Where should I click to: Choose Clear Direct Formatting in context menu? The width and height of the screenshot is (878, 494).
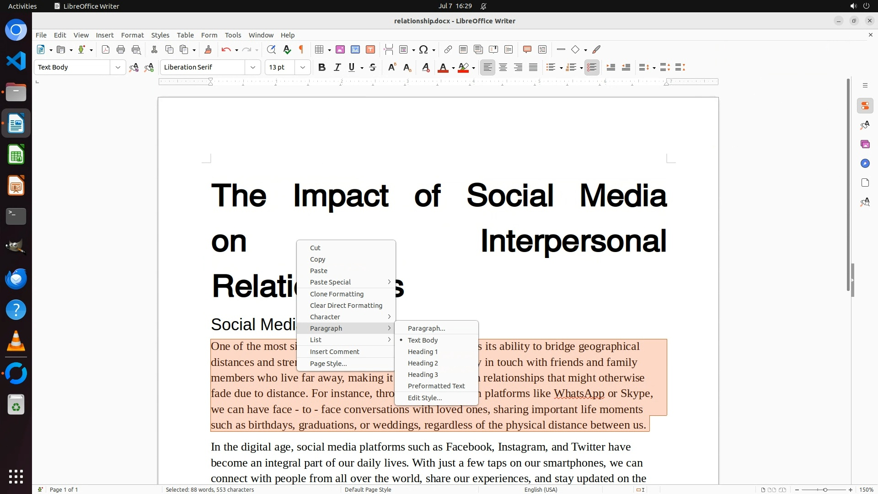[346, 306]
